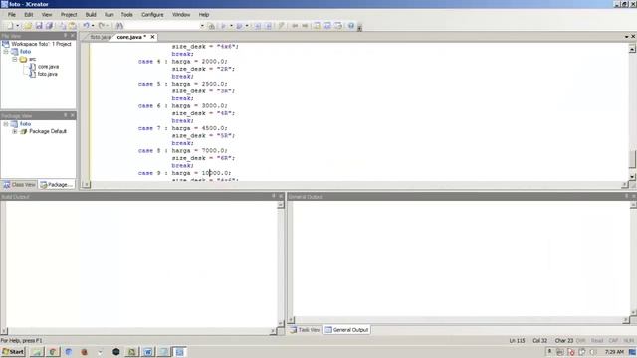Viewport: 637px width, 358px height.
Task: Pin the General Output panel
Action: 626,196
